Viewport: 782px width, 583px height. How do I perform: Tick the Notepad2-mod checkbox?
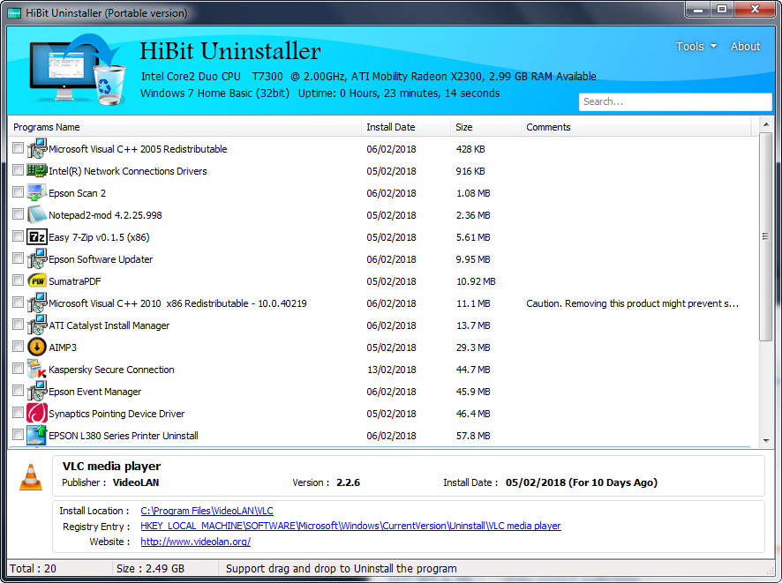(18, 214)
